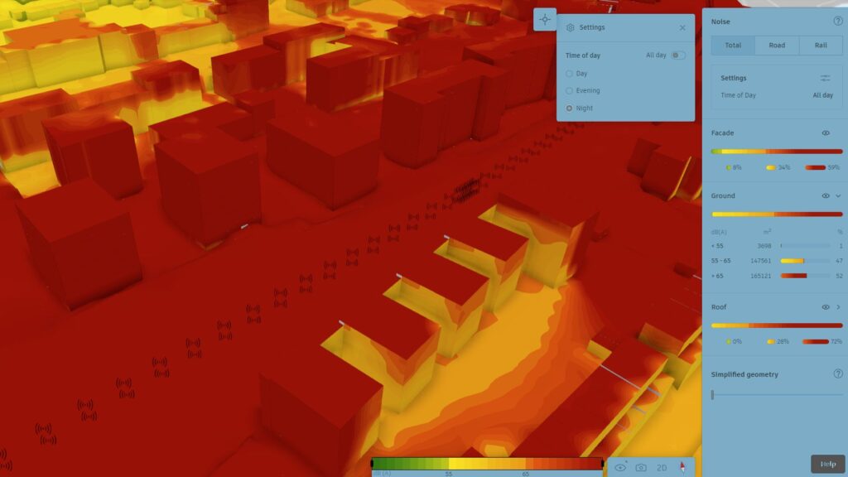Viewport: 848px width, 477px height.
Task: Expand the Roof section chevron
Action: tap(838, 307)
